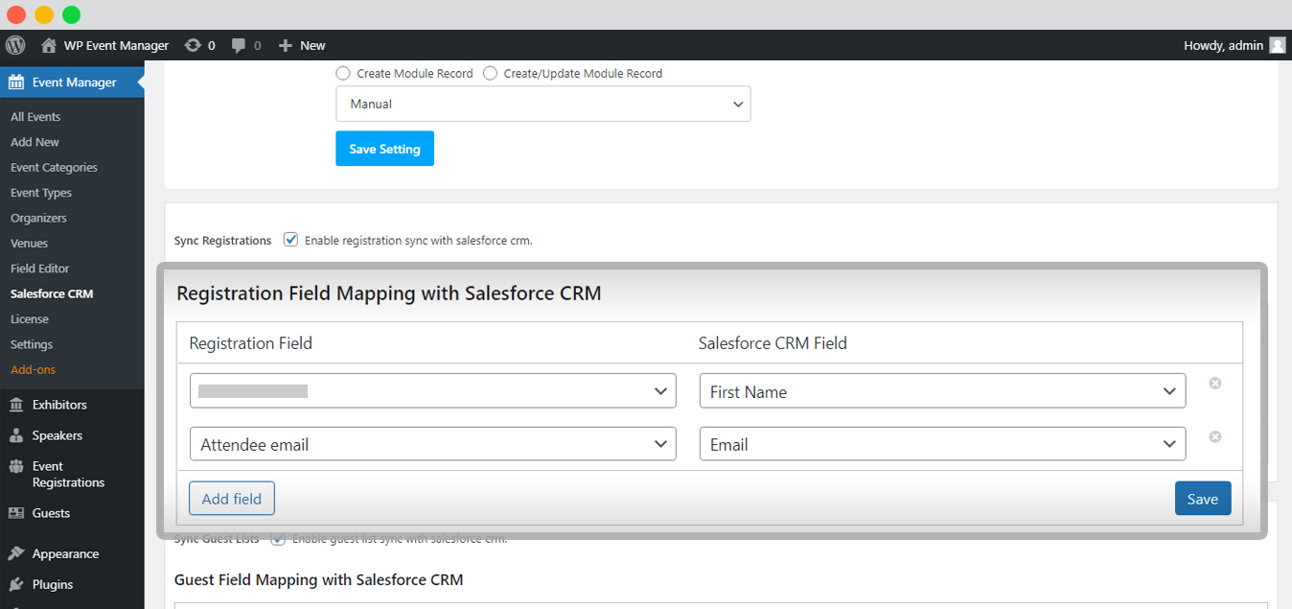1292x609 pixels.
Task: Open License submenu item
Action: point(30,319)
